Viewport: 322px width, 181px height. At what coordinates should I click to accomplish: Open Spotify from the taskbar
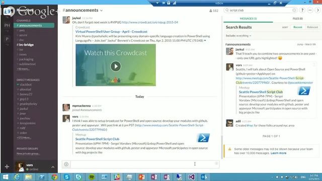click(92, 177)
